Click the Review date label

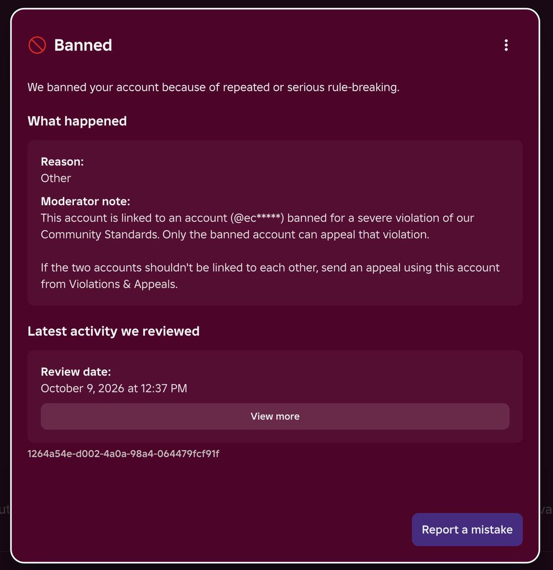click(x=76, y=372)
